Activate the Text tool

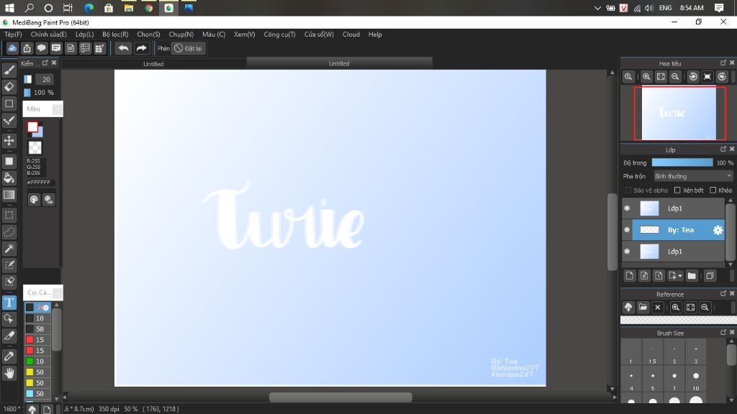(9, 303)
